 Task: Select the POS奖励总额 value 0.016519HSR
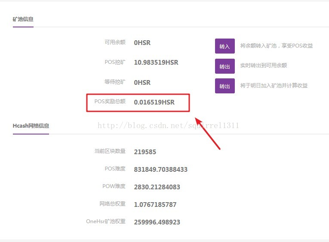pyautogui.click(x=154, y=102)
